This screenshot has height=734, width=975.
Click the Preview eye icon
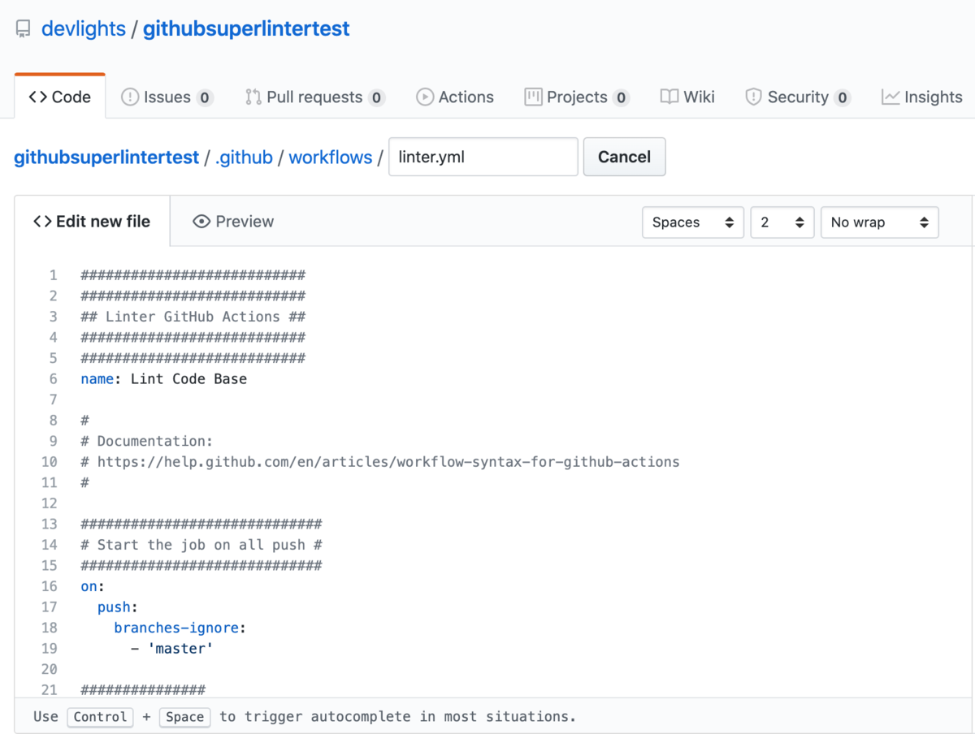pos(201,222)
